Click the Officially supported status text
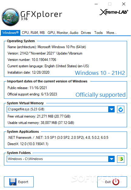 click(101, 95)
